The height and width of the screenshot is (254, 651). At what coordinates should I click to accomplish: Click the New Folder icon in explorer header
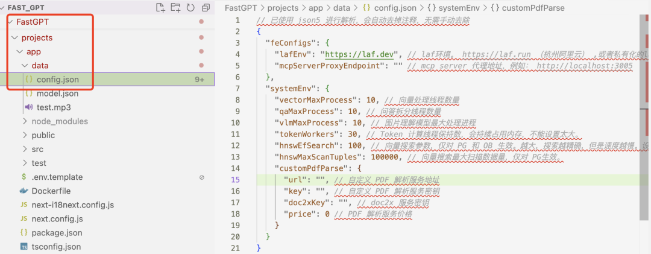175,7
